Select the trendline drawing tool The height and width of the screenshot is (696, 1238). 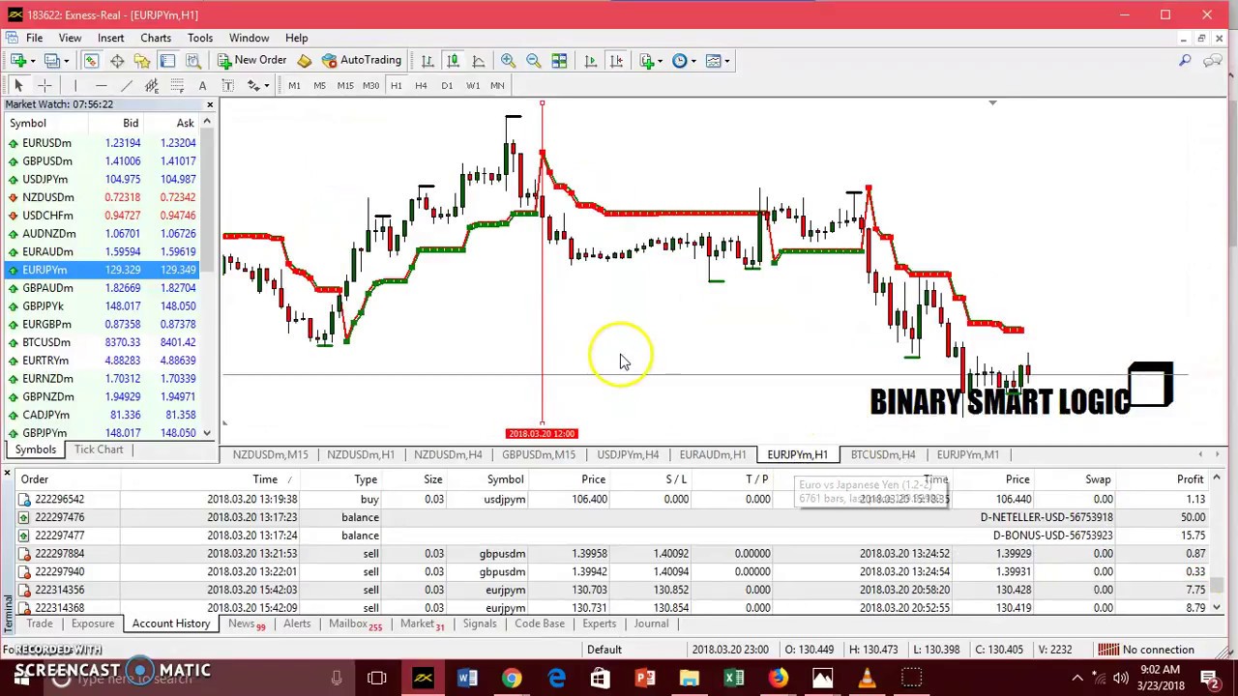126,86
